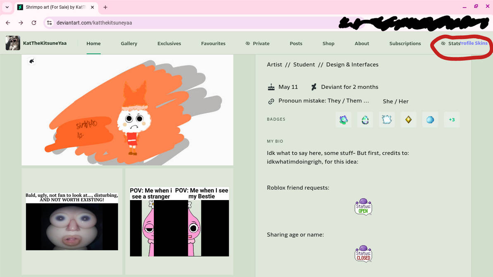The height and width of the screenshot is (277, 493).
Task: Open the Gallery tab
Action: 129,43
